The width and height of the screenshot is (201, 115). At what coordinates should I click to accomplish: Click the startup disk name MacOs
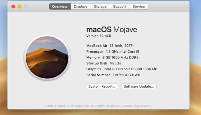(x=115, y=63)
